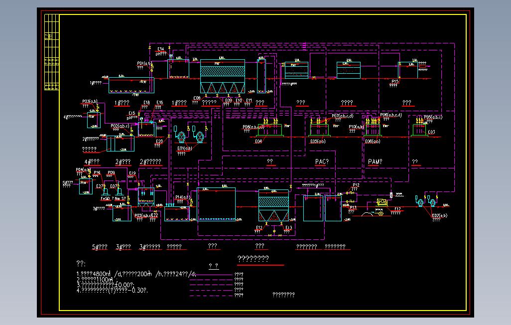The image size is (511, 325).
Task: Select the E17 equipment label
Action: 397,209
